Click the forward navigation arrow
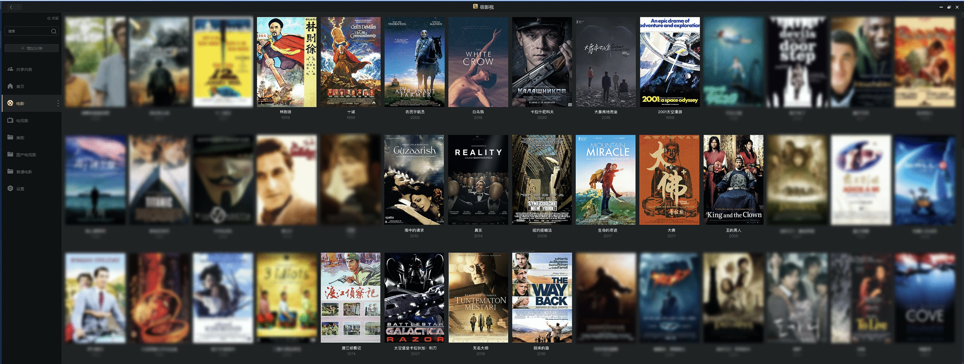This screenshot has height=364, width=964. pyautogui.click(x=18, y=7)
